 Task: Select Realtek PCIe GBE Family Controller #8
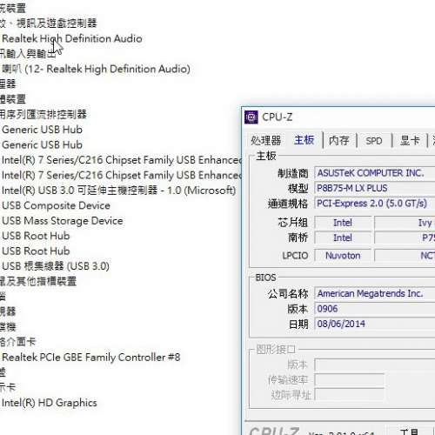[x=91, y=357]
